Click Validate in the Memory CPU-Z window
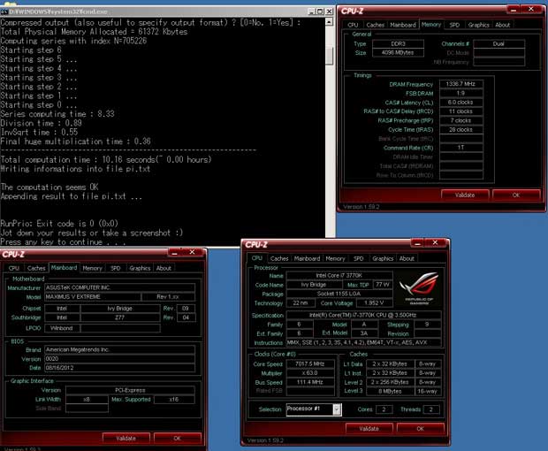The image size is (548, 451). [465, 195]
